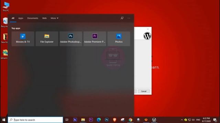Switch to the Apps search tab
This screenshot has width=220, height=123.
tap(21, 18)
